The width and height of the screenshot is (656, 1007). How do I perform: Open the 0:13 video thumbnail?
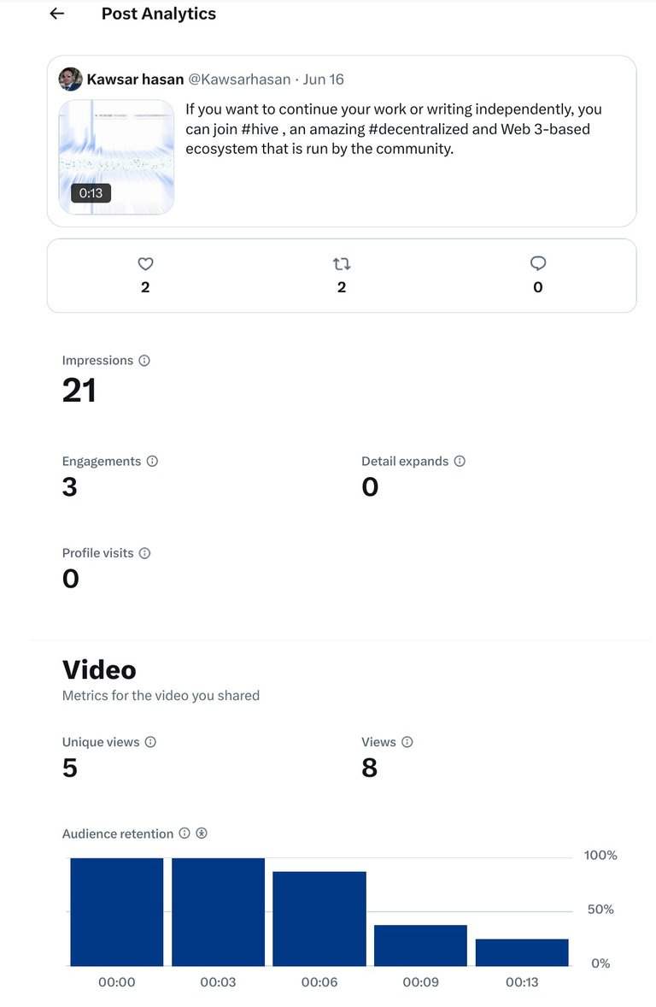(116, 156)
